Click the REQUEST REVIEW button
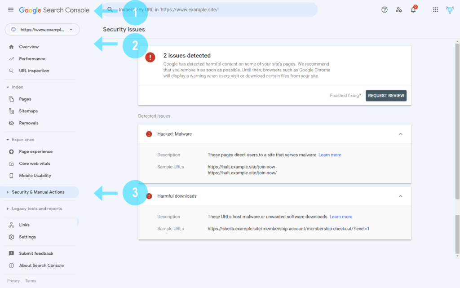The height and width of the screenshot is (288, 460). [386, 95]
